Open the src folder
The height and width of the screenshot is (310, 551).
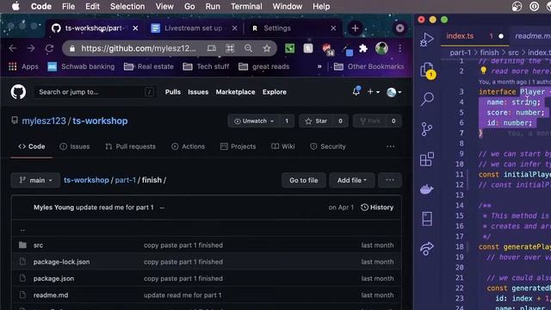pos(38,245)
